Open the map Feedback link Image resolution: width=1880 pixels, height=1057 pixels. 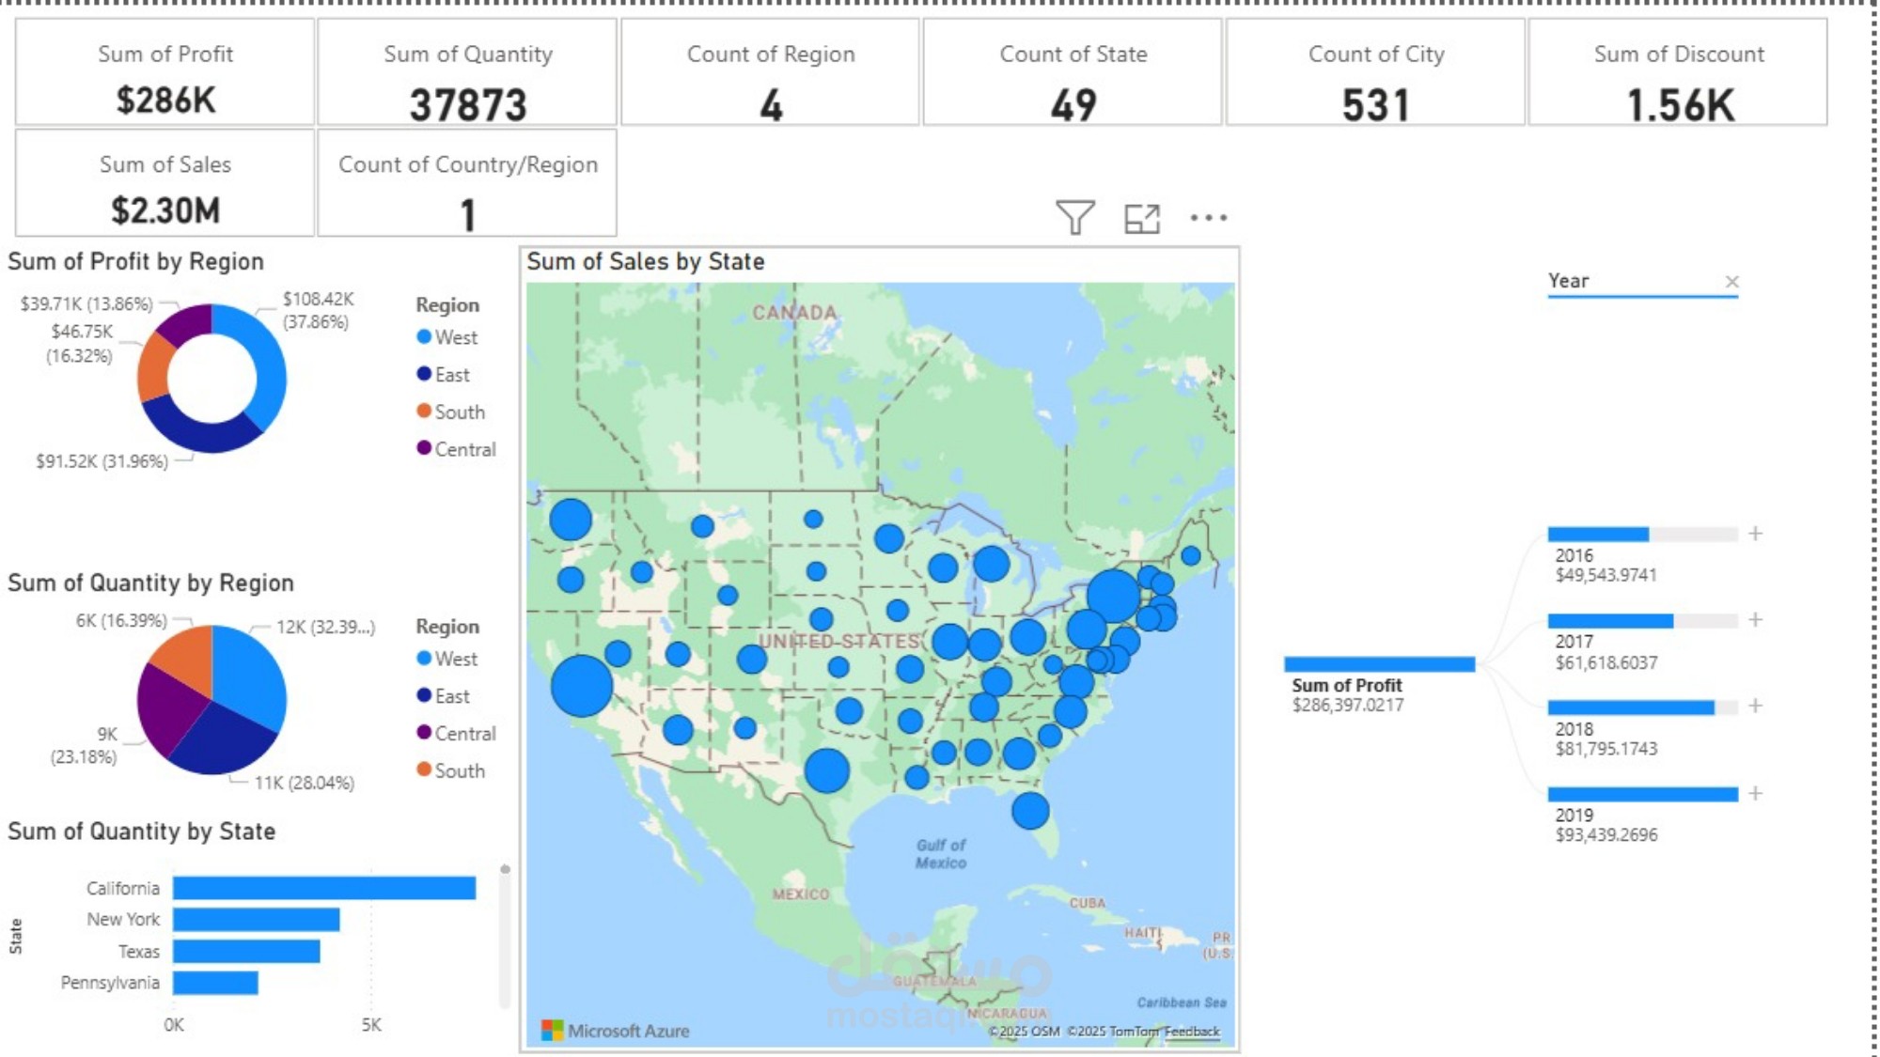(x=1192, y=1032)
